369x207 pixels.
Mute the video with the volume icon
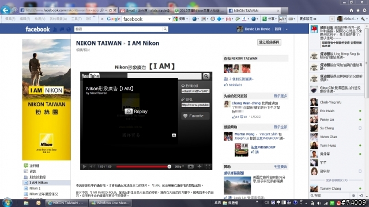[x=92, y=167]
